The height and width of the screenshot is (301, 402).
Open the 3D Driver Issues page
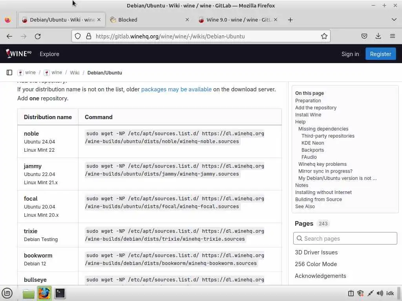point(316,252)
